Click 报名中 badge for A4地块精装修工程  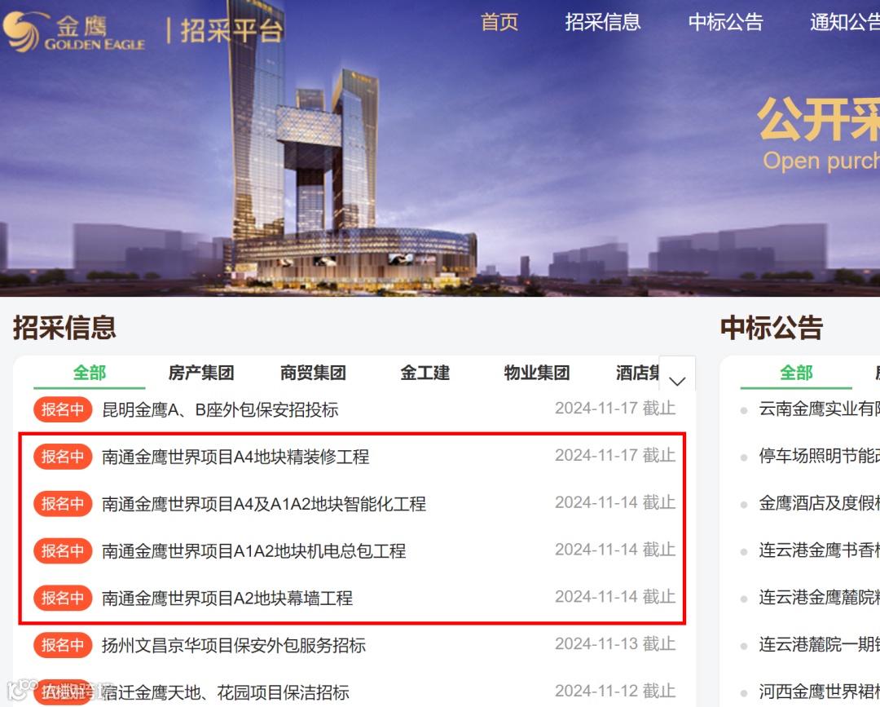click(x=63, y=457)
